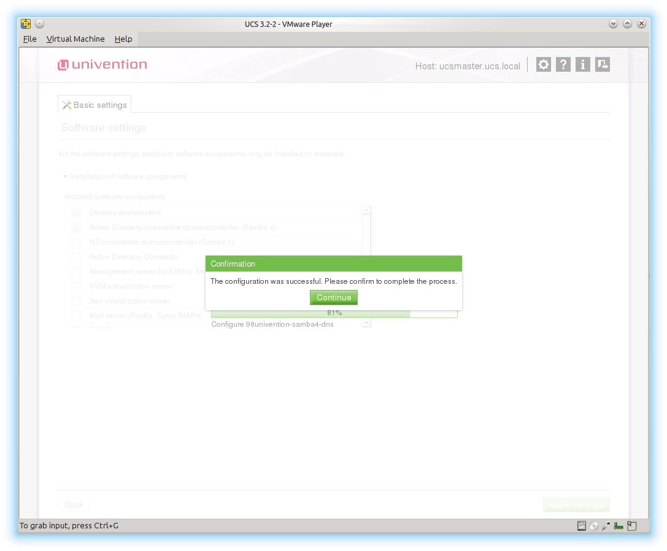667x551 pixels.
Task: Click Continue in the Confirmation dialog
Action: 334,297
